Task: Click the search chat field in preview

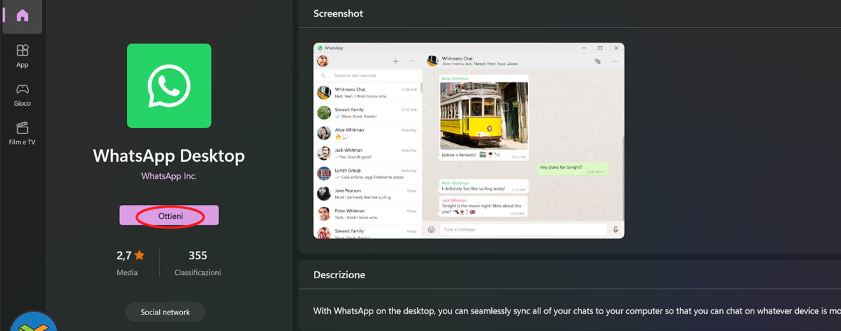Action: tap(370, 76)
